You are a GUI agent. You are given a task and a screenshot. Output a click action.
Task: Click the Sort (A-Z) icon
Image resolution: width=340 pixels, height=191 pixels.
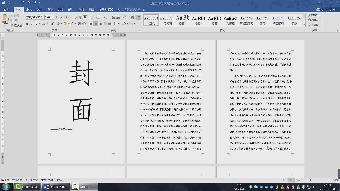coord(133,17)
